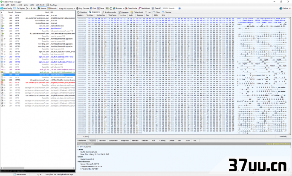292x176 pixels.
Task: Click the WinConfig toolbar button
Action: 6,9
